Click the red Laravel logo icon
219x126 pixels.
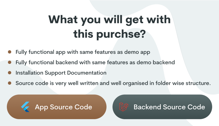(x=123, y=107)
